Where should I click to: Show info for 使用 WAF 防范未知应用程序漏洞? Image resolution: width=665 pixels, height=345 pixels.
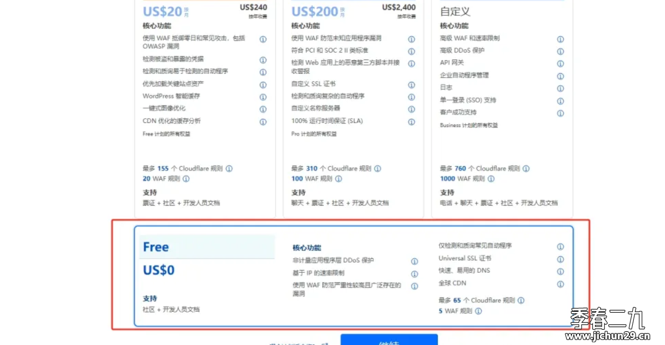pyautogui.click(x=412, y=39)
